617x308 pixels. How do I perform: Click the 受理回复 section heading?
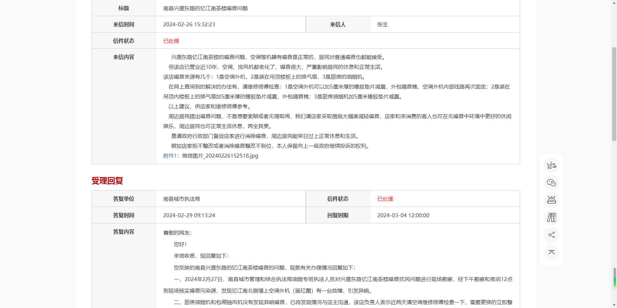pos(107,181)
